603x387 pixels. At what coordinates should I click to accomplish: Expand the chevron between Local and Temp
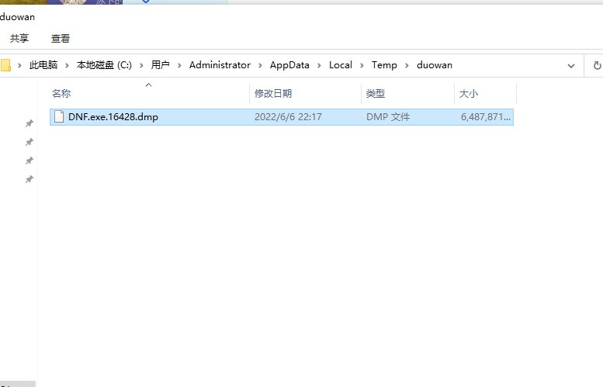(362, 65)
